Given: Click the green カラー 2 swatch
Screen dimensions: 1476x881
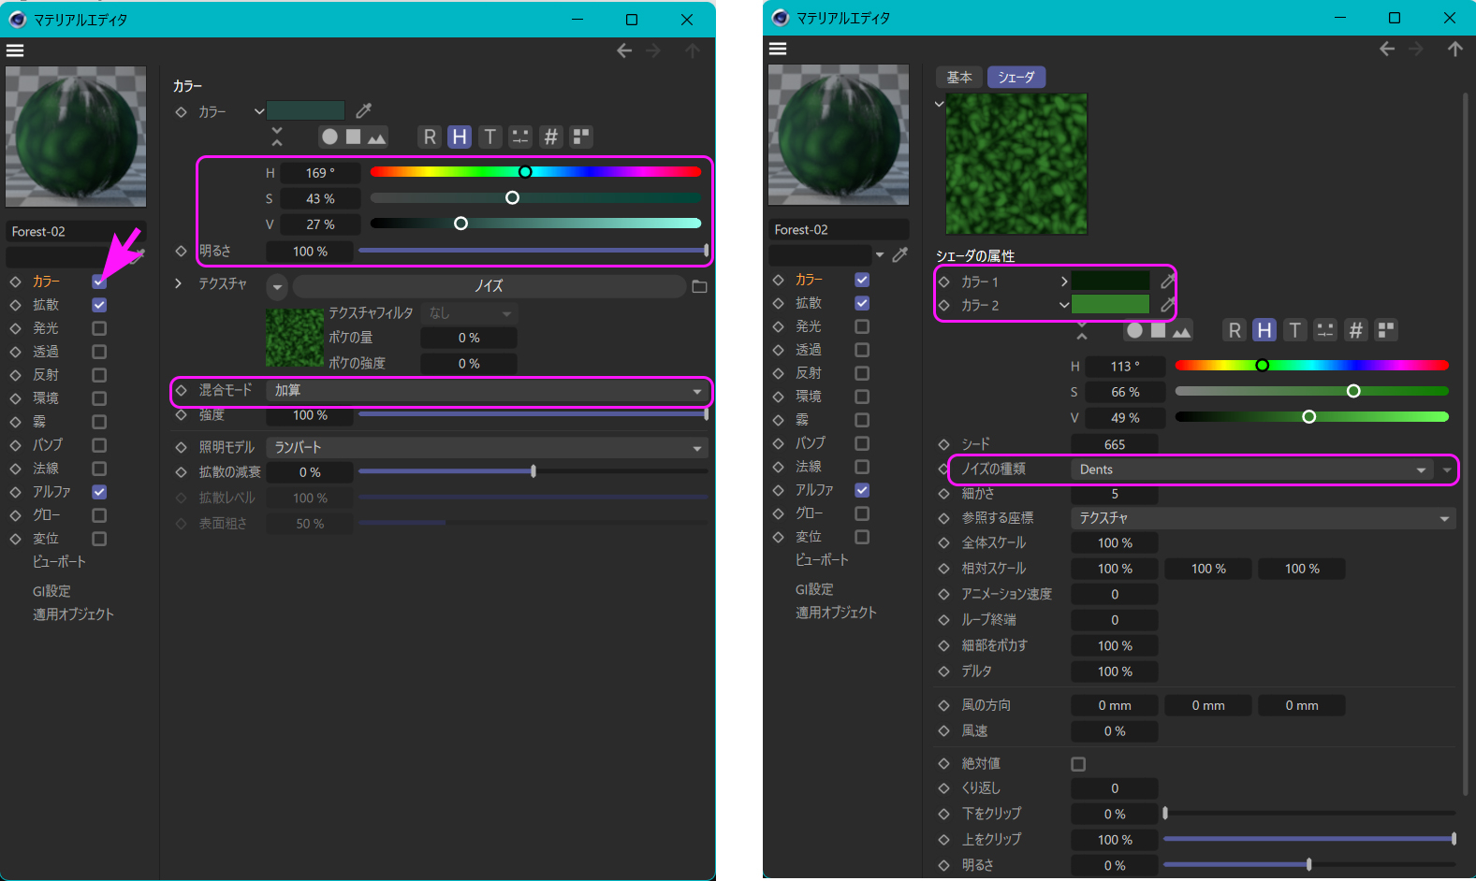Looking at the screenshot, I should point(1110,305).
